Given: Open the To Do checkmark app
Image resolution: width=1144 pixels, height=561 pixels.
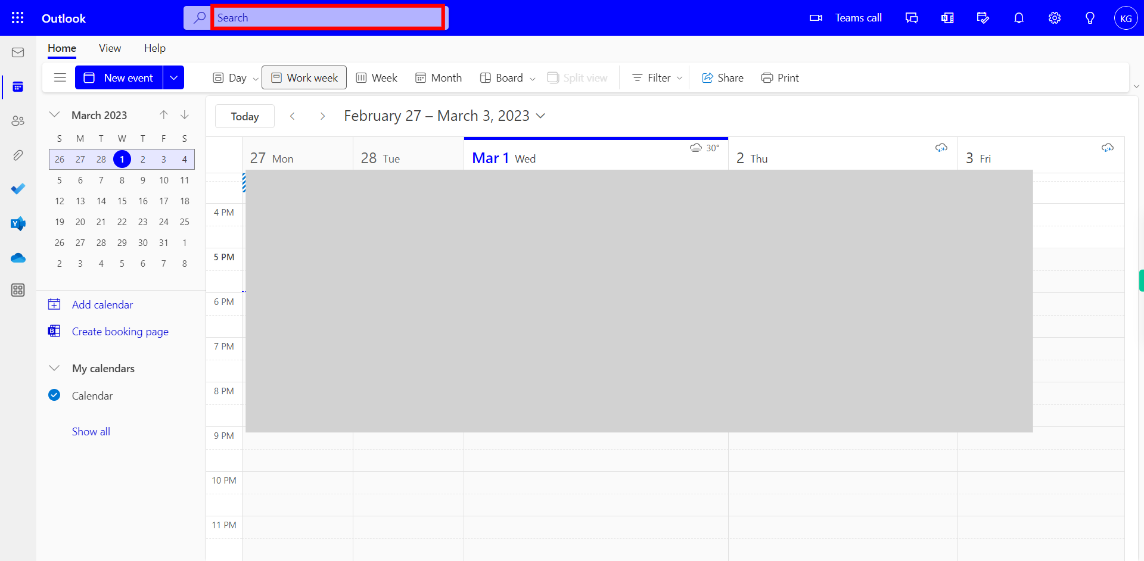Looking at the screenshot, I should pyautogui.click(x=18, y=189).
